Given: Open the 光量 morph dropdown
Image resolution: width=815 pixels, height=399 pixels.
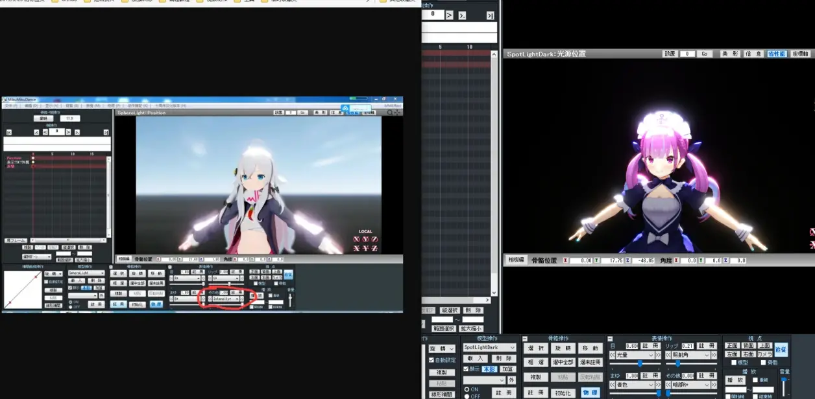Looking at the screenshot, I should (635, 354).
